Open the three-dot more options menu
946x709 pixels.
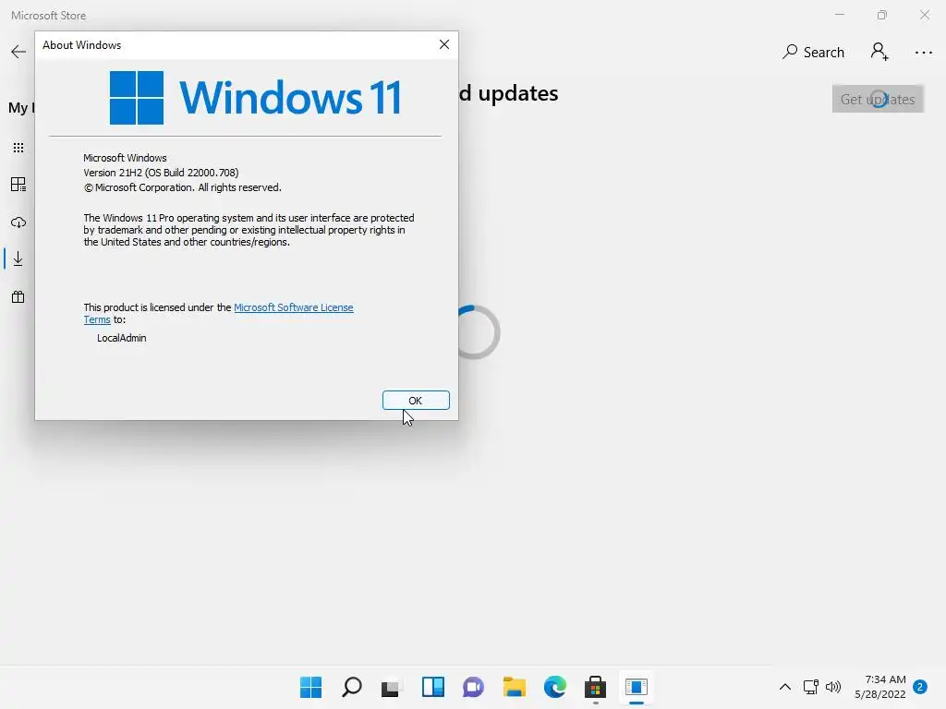[x=923, y=53]
